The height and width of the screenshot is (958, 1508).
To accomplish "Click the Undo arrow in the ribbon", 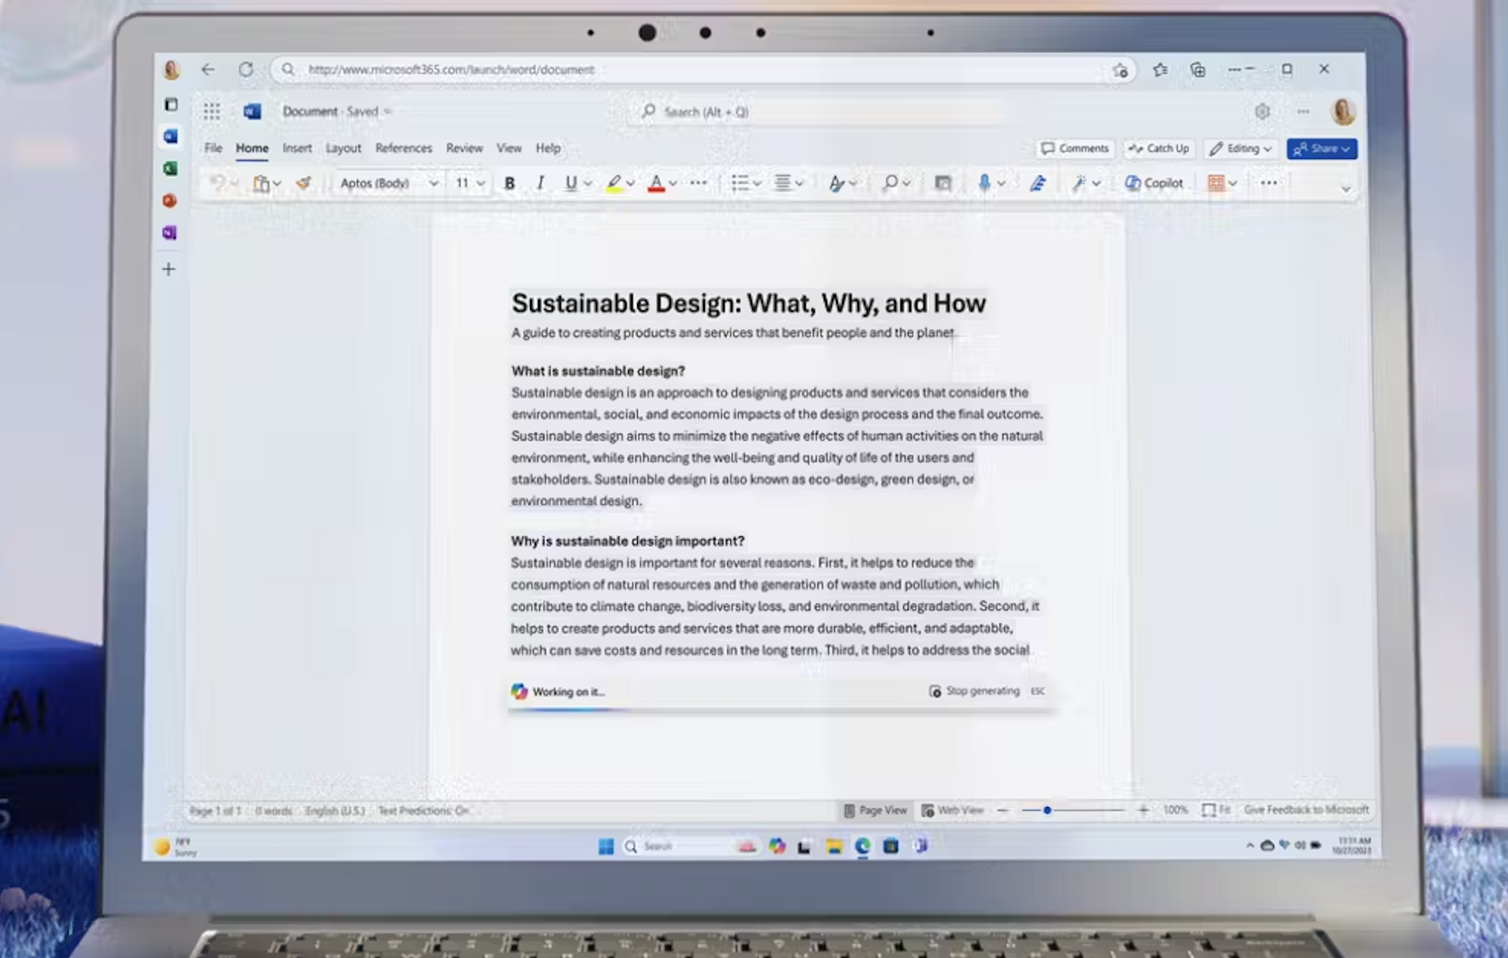I will click(218, 183).
